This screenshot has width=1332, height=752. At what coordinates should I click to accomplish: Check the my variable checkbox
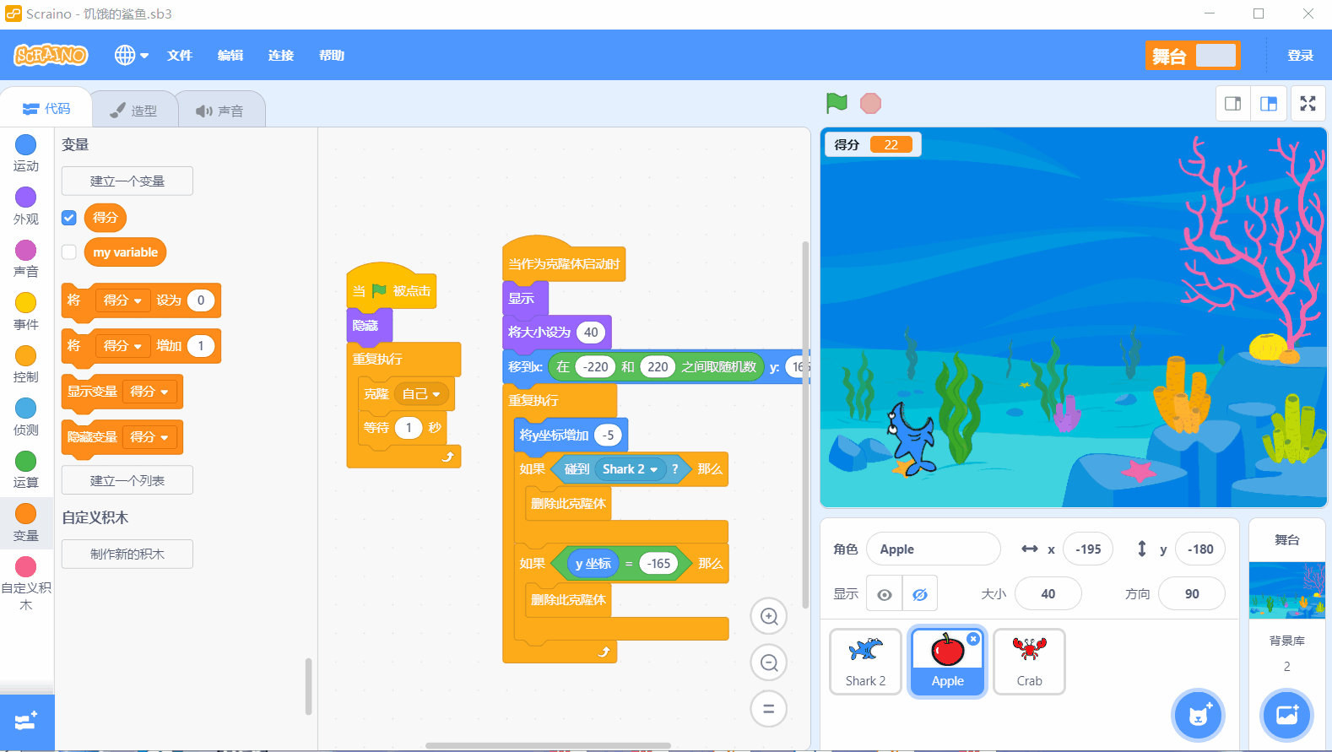69,252
